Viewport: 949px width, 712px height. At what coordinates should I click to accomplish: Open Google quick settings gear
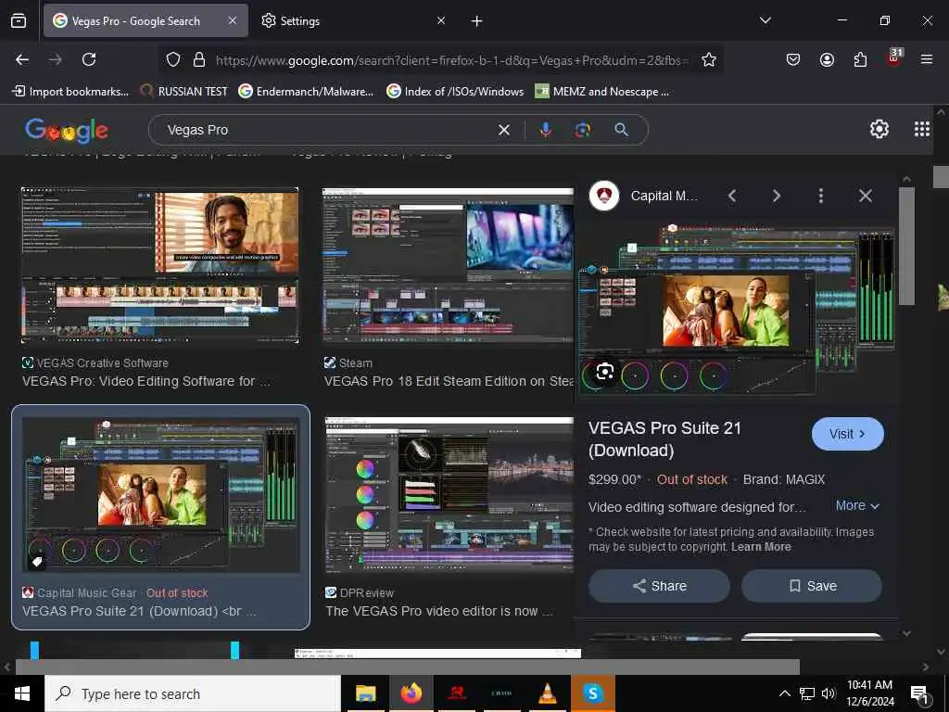(879, 129)
